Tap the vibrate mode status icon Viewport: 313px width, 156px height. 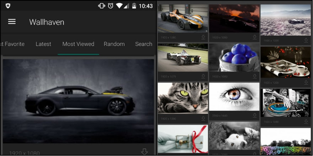(102, 6)
